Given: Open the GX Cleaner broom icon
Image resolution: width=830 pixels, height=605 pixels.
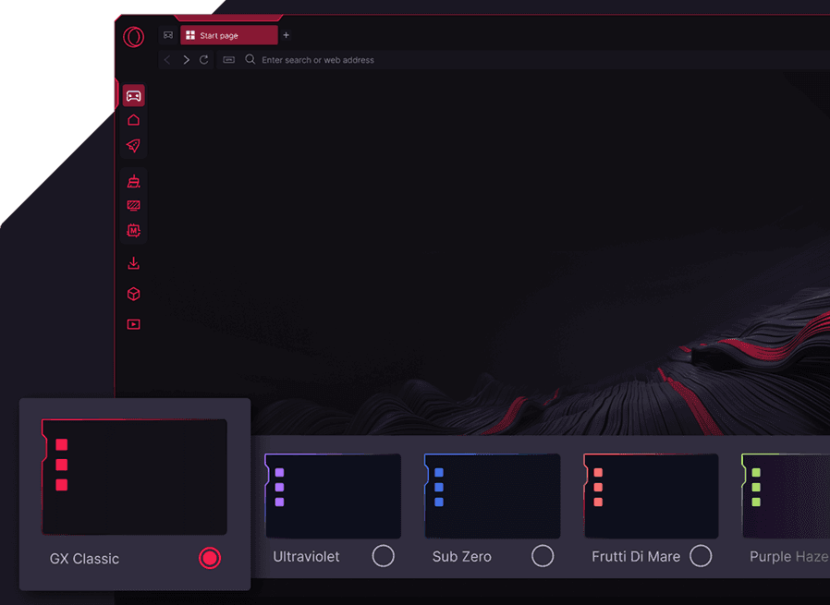Looking at the screenshot, I should coord(133,181).
